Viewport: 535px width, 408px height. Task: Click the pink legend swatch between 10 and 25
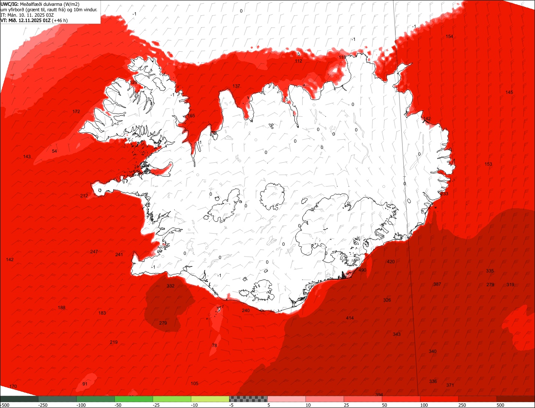pos(325,399)
